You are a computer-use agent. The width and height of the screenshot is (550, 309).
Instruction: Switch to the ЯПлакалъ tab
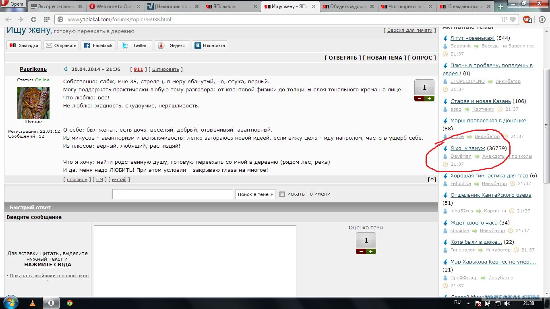232,6
